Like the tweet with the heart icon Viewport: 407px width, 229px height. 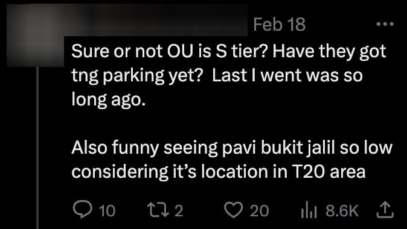point(233,210)
